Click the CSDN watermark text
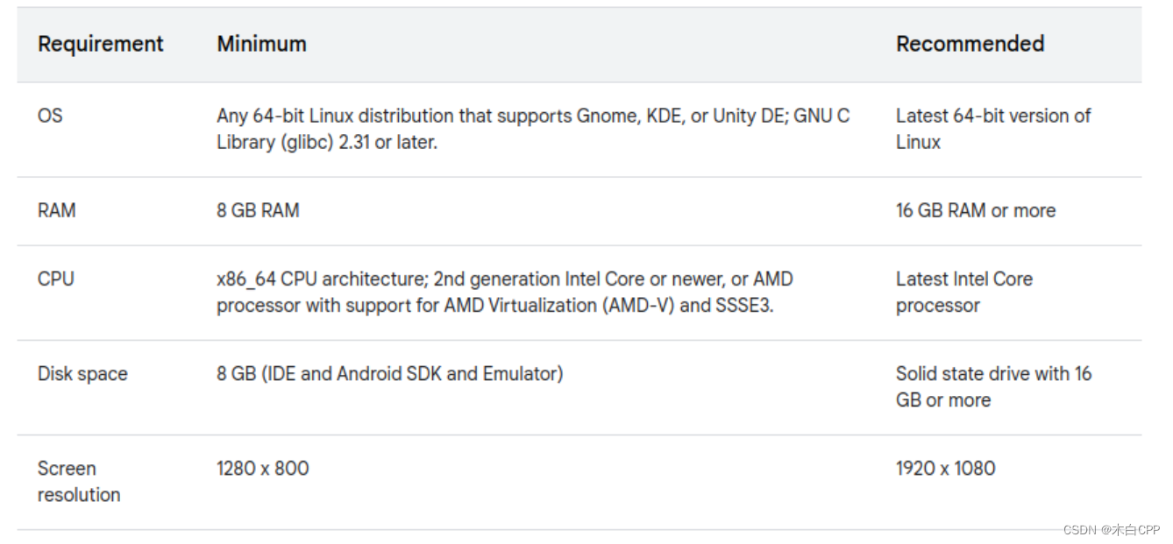This screenshot has height=544, width=1173. pos(1112,530)
